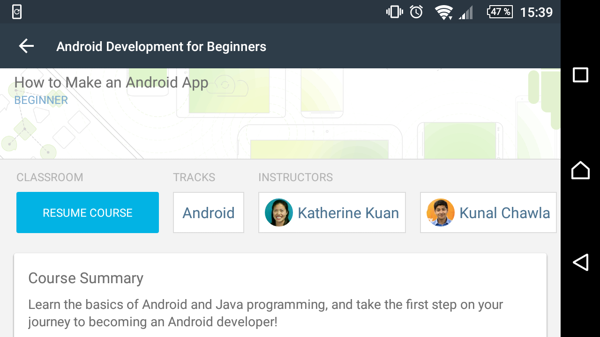Tap the Android back triangle button
Image resolution: width=600 pixels, height=337 pixels.
[x=580, y=262]
